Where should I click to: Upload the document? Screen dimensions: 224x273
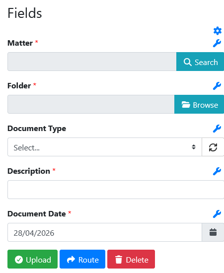(x=33, y=259)
